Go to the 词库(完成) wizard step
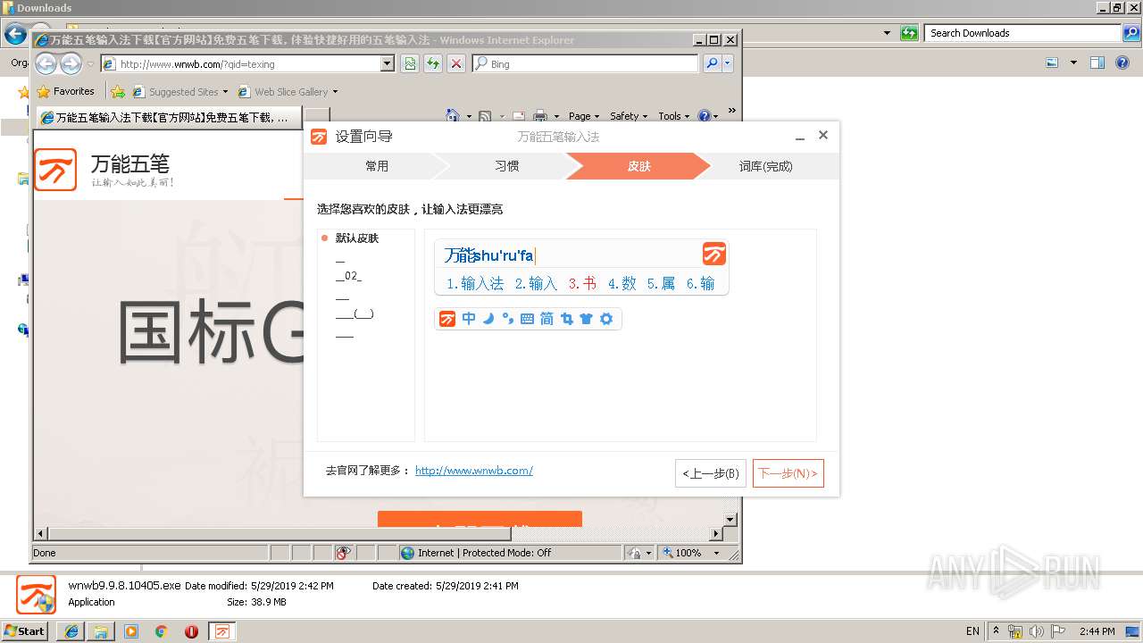 pyautogui.click(x=766, y=166)
